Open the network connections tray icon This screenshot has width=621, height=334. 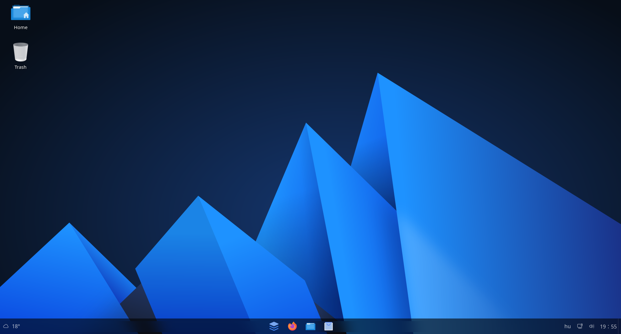click(x=580, y=326)
